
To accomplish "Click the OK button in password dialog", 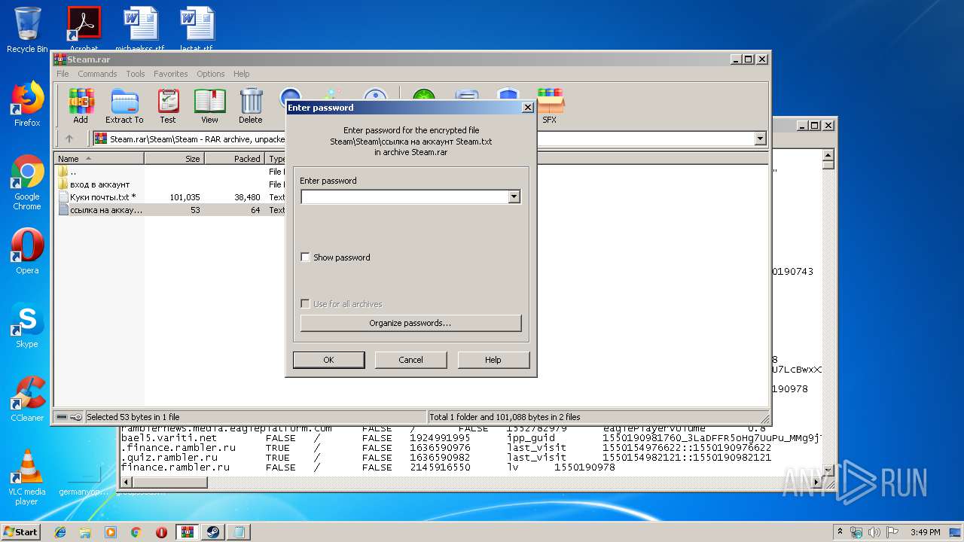I will pos(328,360).
